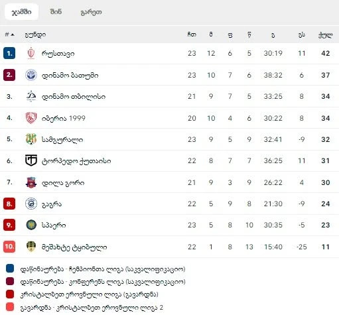Screen dimensions: 339x315
Task: Switch to the შინ home tab
Action: coord(56,11)
